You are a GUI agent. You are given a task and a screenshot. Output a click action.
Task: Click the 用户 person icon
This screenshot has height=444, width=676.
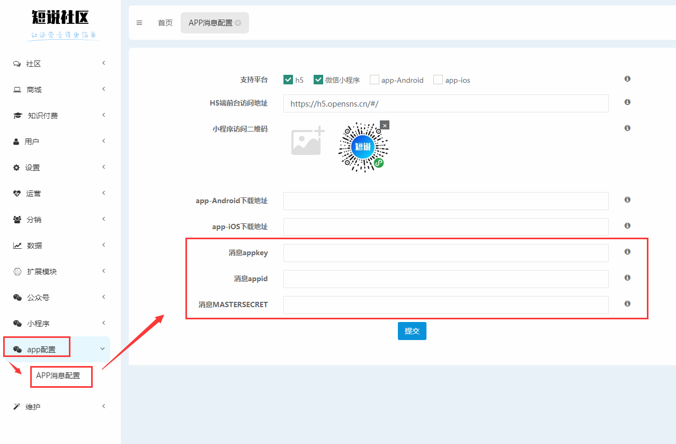click(x=16, y=142)
